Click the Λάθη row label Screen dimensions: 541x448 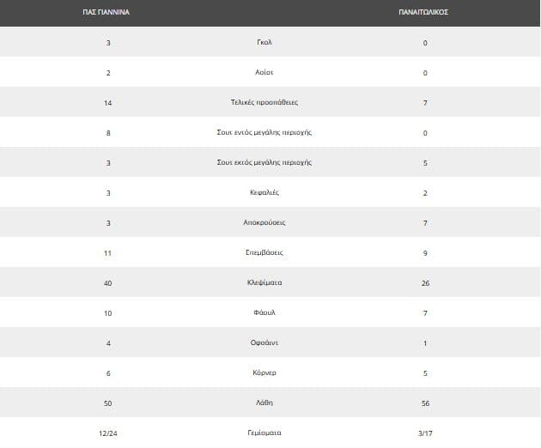point(265,403)
